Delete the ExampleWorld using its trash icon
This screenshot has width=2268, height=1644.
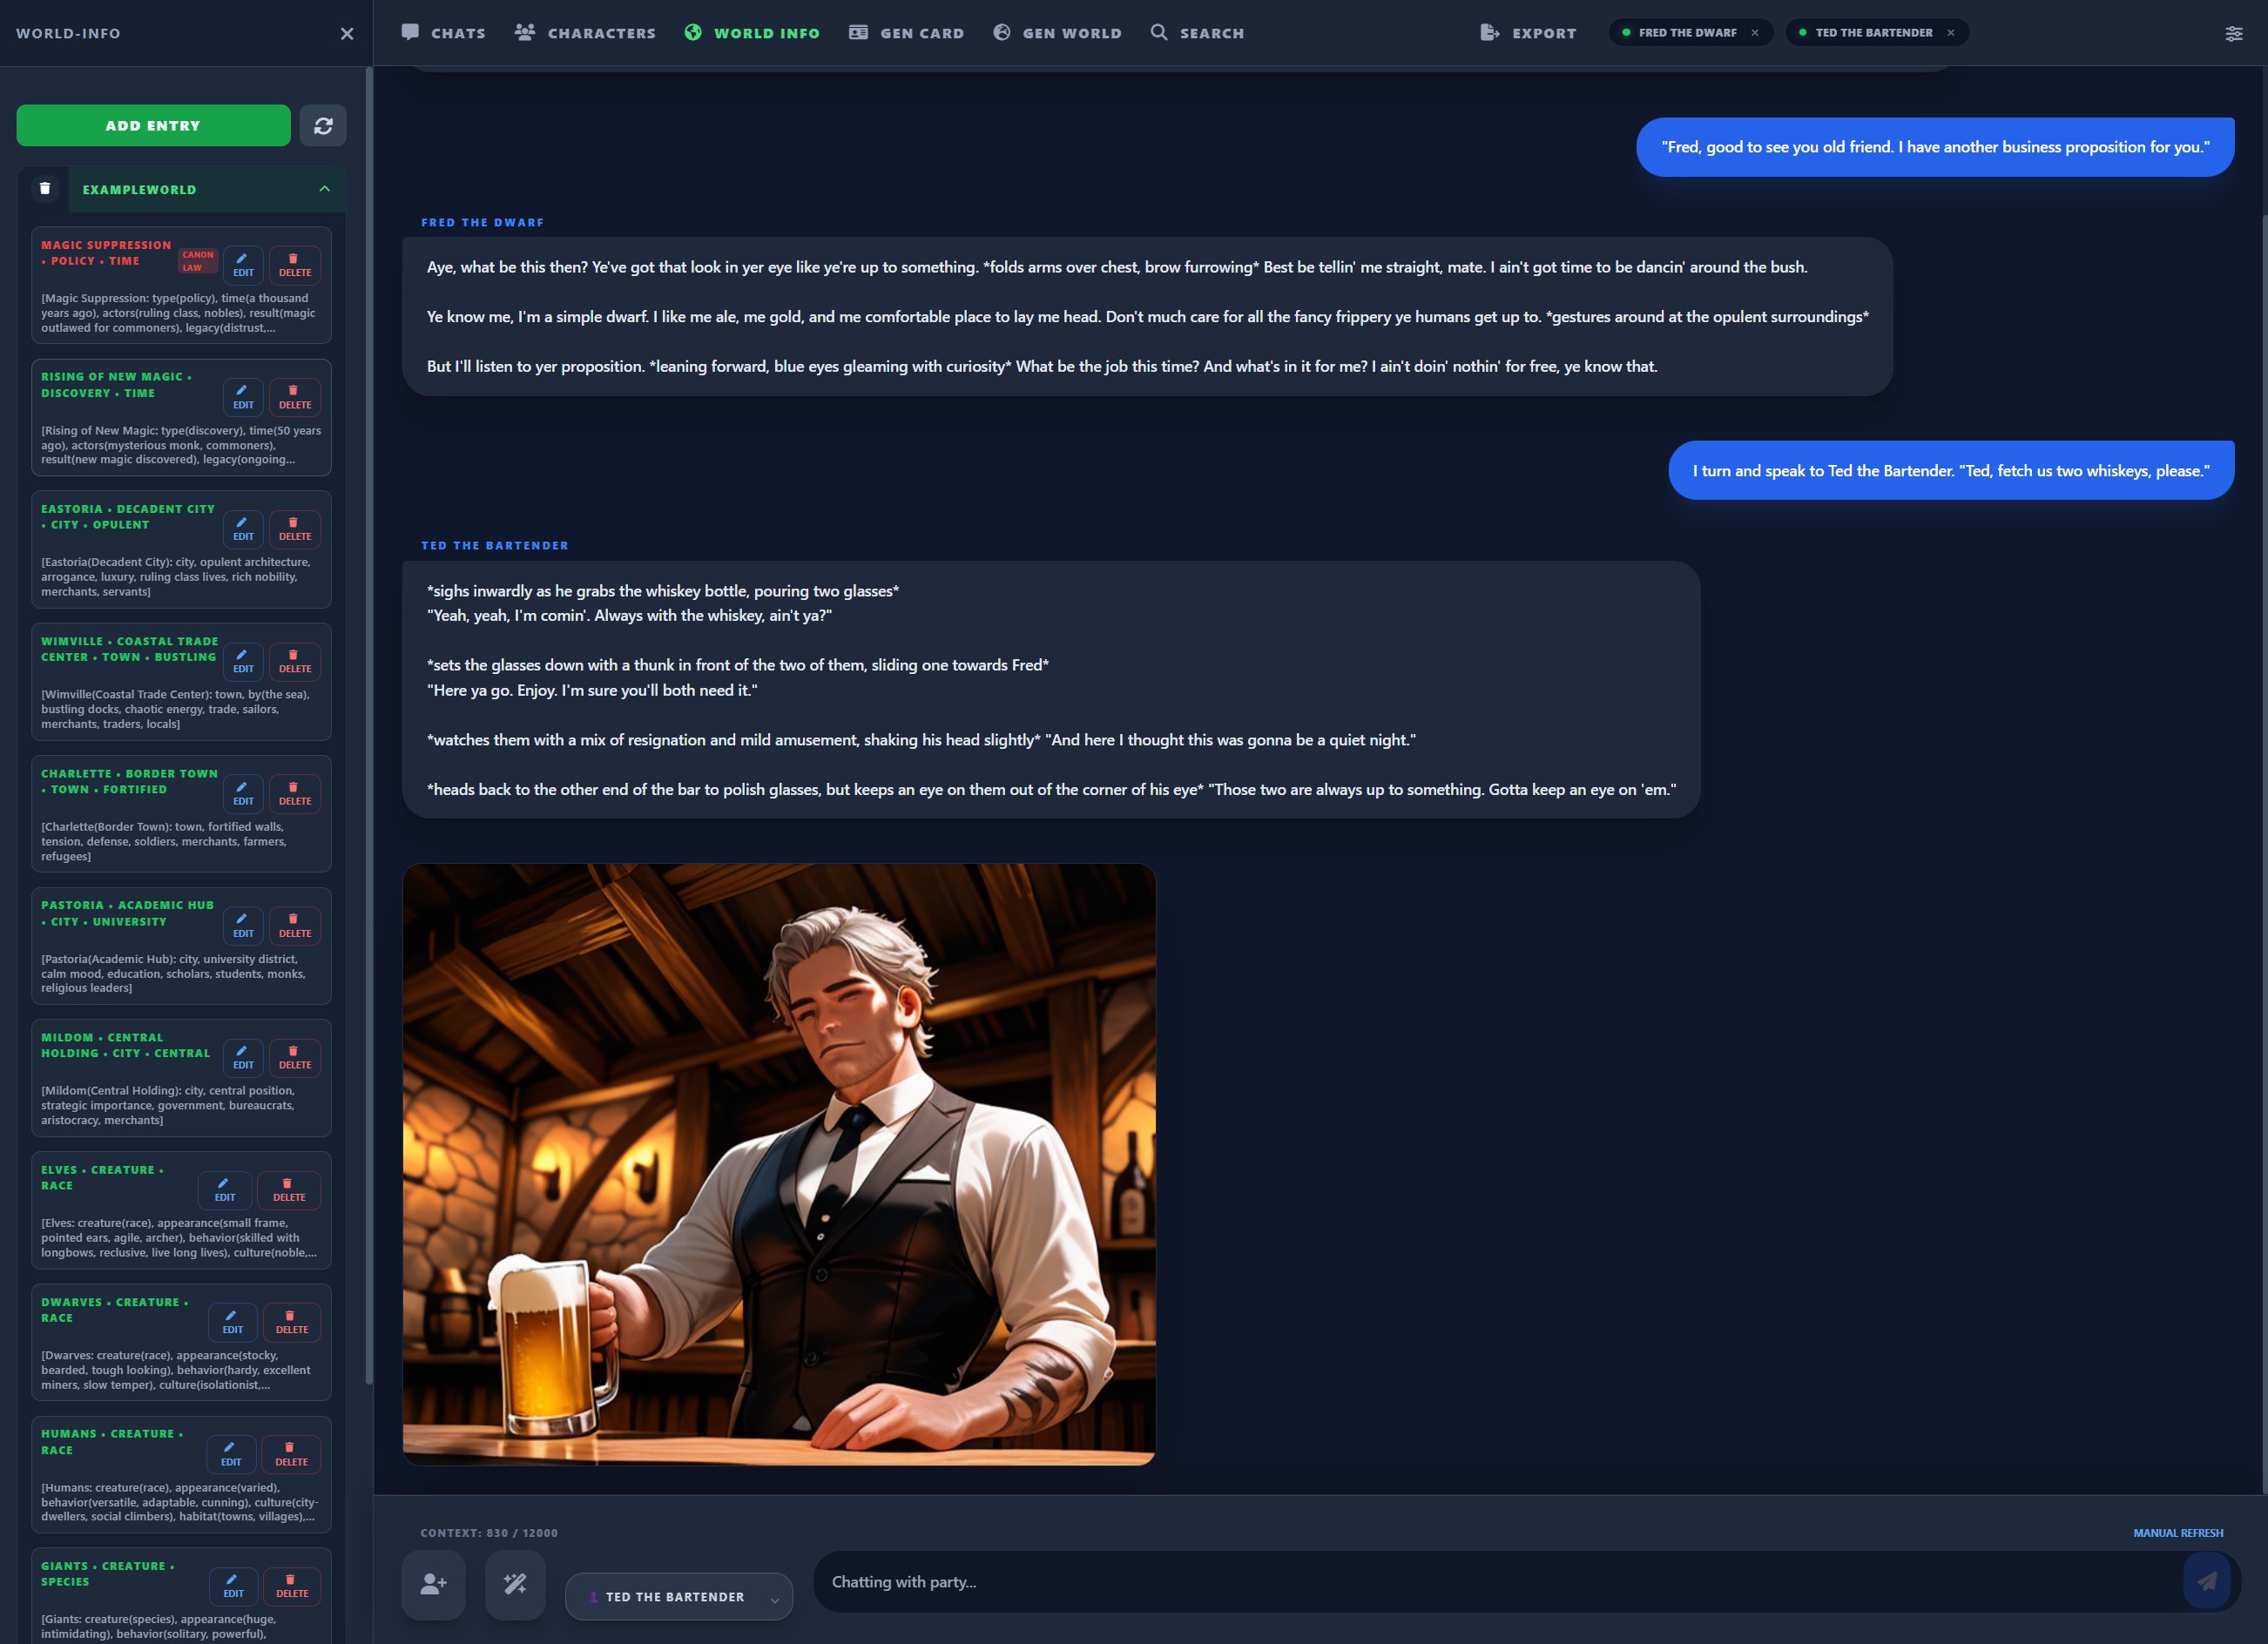[44, 189]
